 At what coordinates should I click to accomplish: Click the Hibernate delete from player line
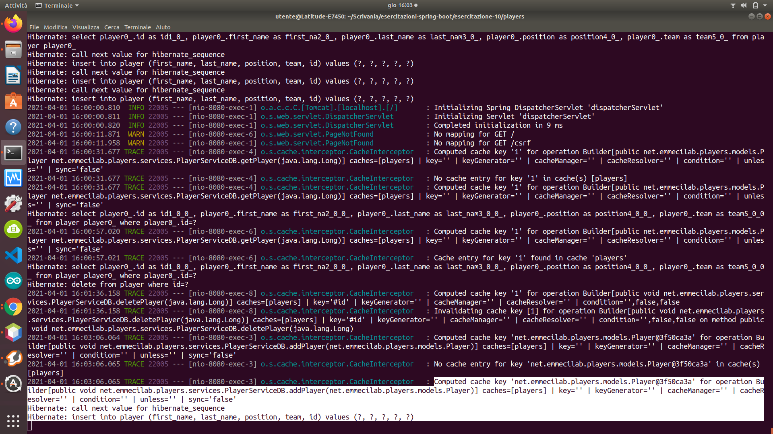(108, 285)
